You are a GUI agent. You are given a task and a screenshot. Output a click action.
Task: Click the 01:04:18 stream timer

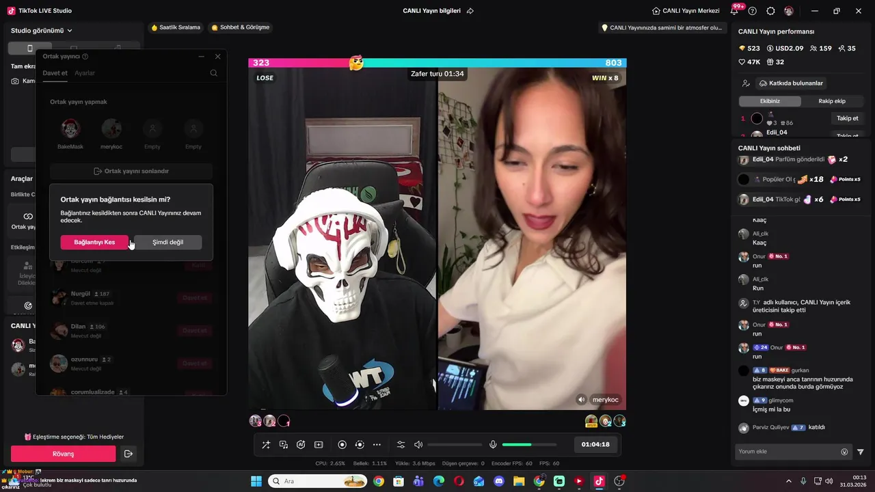click(x=595, y=444)
